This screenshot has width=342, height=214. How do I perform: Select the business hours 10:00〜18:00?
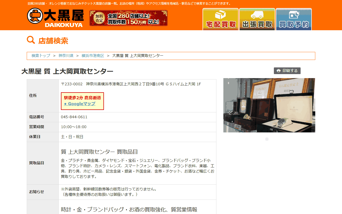(x=74, y=127)
